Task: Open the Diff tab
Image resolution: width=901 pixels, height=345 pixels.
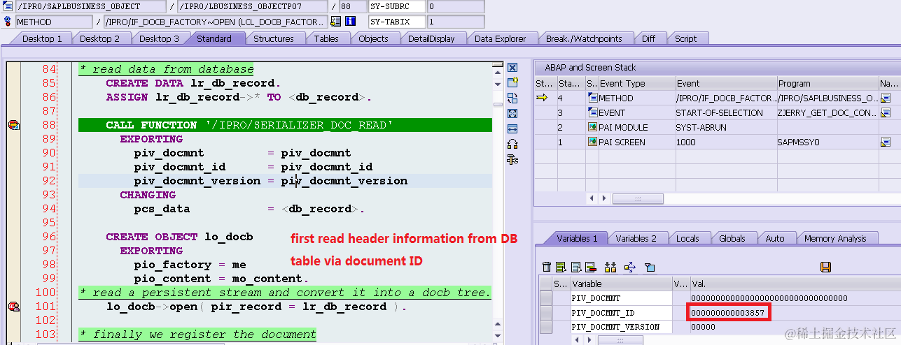Action: 649,38
